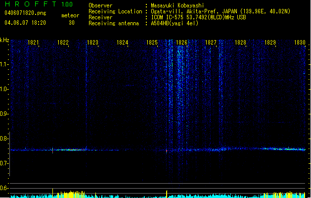Click the date stamp 04.06.07 18:20
Screen dimensions: 311x198
(25, 23)
